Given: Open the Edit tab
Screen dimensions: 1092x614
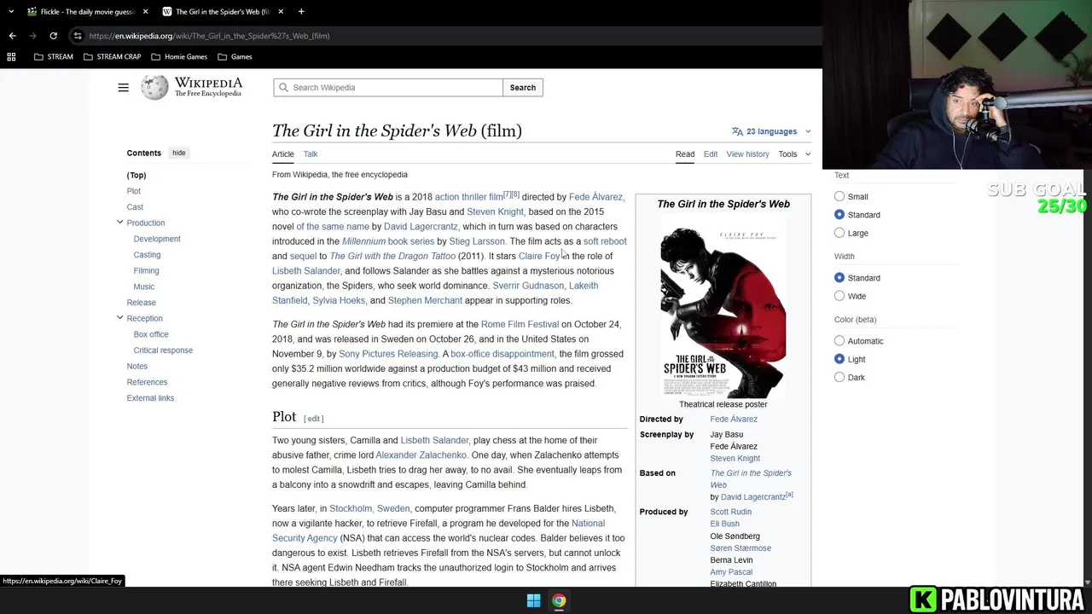Looking at the screenshot, I should click(711, 154).
